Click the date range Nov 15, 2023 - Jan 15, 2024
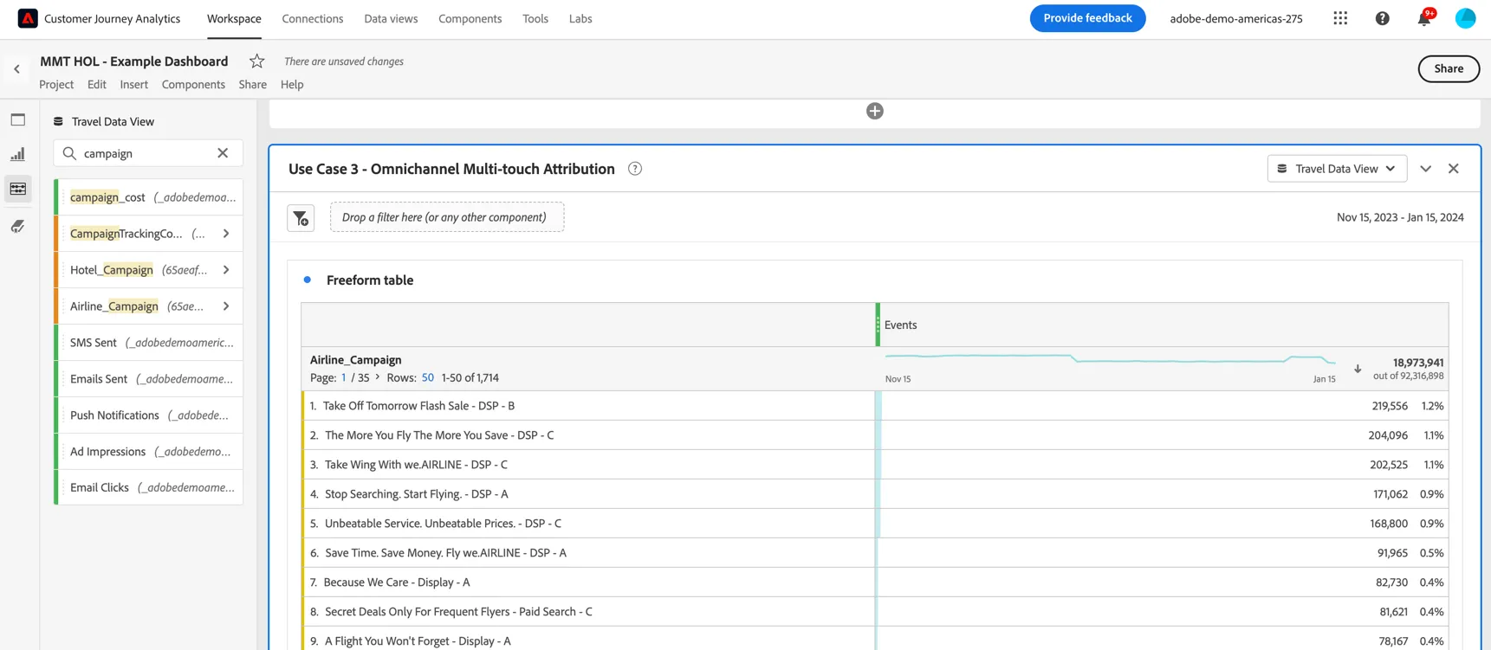This screenshot has width=1491, height=650. pos(1400,217)
